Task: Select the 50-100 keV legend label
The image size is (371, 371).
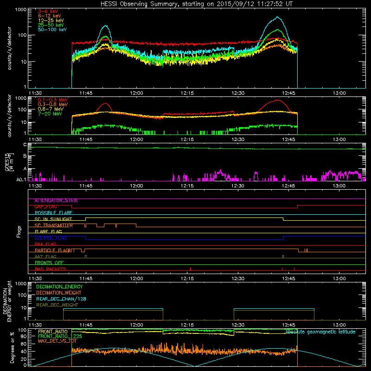Action: click(x=52, y=30)
